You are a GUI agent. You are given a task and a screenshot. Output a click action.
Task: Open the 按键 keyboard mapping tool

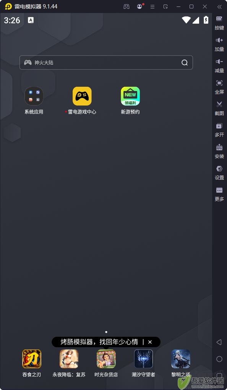coord(219,23)
